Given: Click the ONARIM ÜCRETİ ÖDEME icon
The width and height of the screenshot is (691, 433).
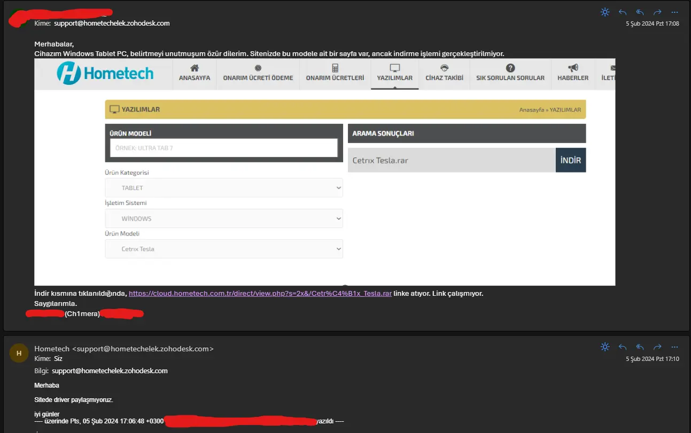Looking at the screenshot, I should click(258, 68).
